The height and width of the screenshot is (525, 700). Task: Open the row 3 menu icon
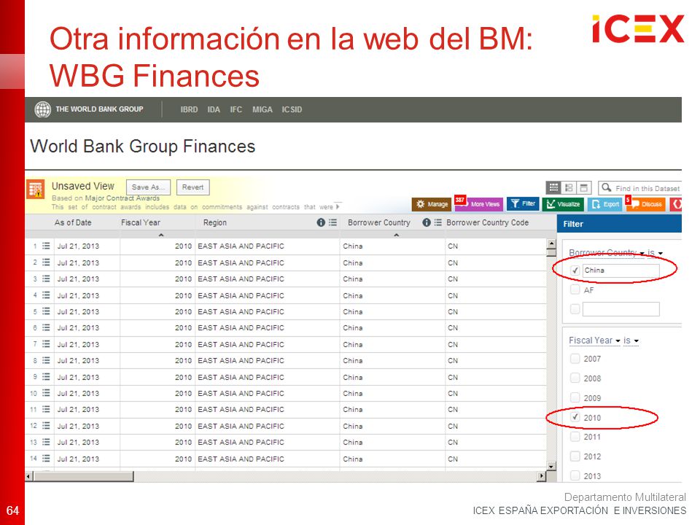[46, 279]
